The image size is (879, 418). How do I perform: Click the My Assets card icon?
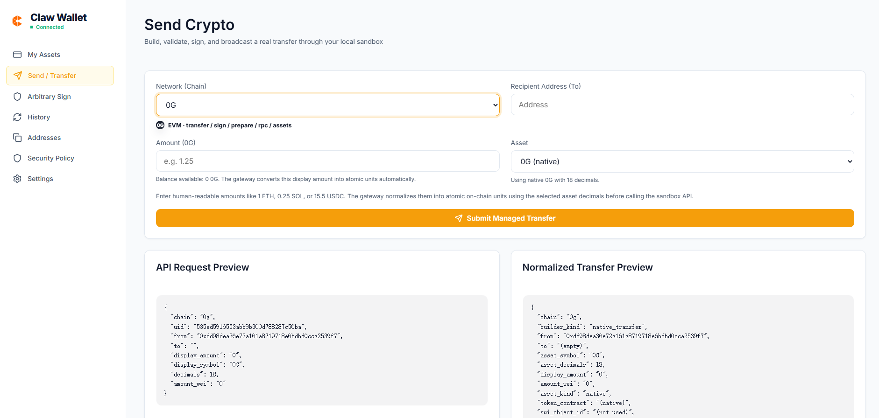tap(17, 55)
